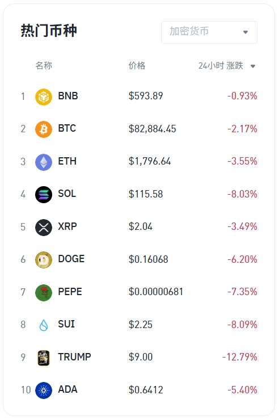Click the TRUMP coin image icon
This screenshot has width=279, height=420.
(x=44, y=358)
